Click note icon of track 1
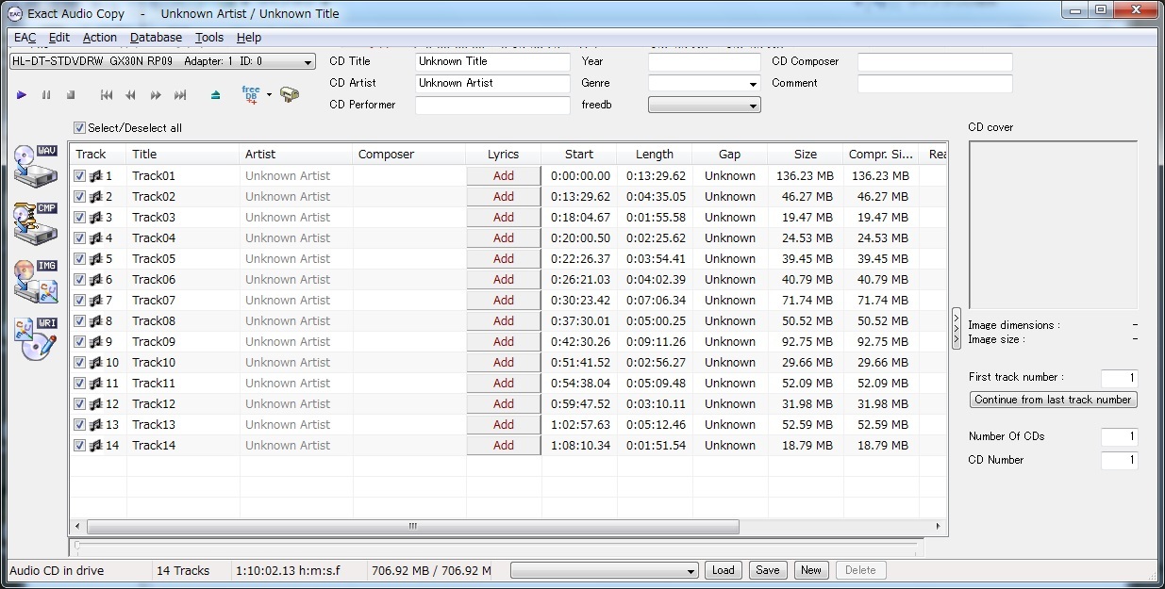The width and height of the screenshot is (1165, 589). tap(95, 176)
